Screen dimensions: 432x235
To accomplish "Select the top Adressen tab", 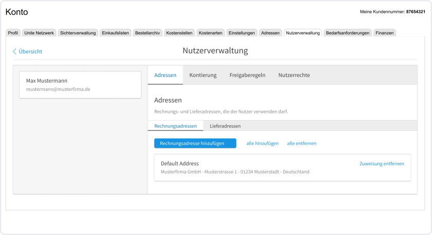I will (271, 33).
